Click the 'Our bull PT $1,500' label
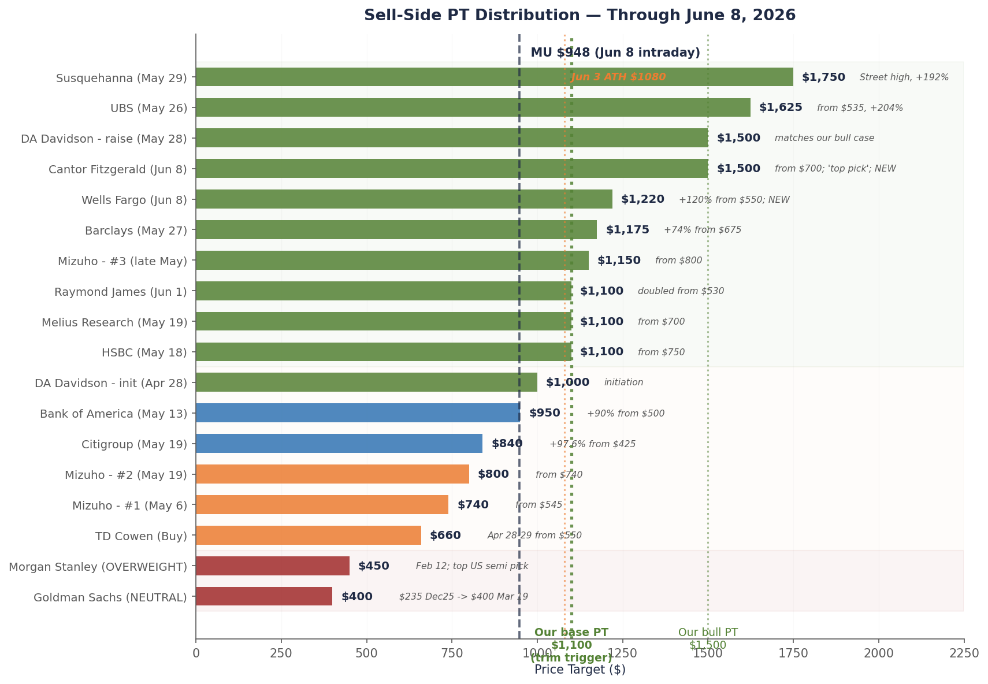 pyautogui.click(x=708, y=639)
